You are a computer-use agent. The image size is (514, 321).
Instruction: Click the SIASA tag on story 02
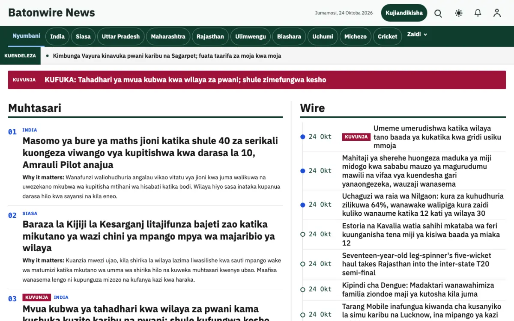30,214
